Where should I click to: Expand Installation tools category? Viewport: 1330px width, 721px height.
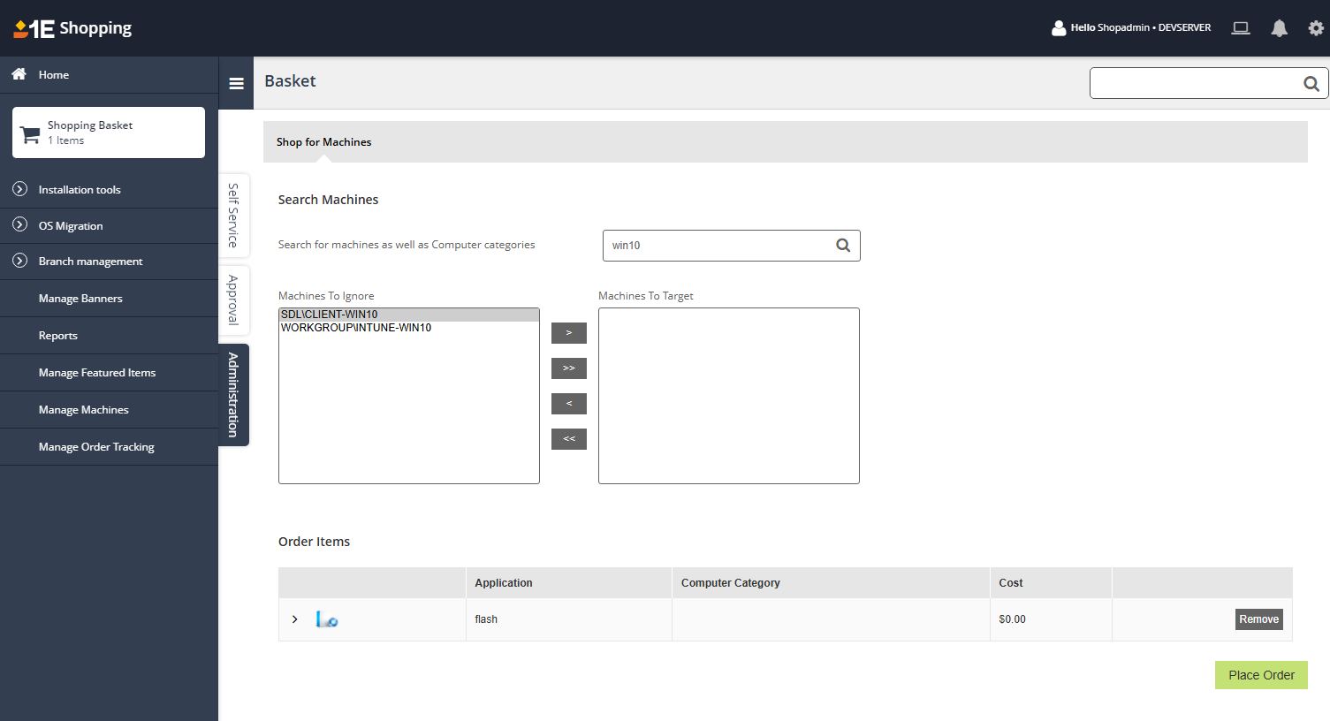tap(20, 189)
